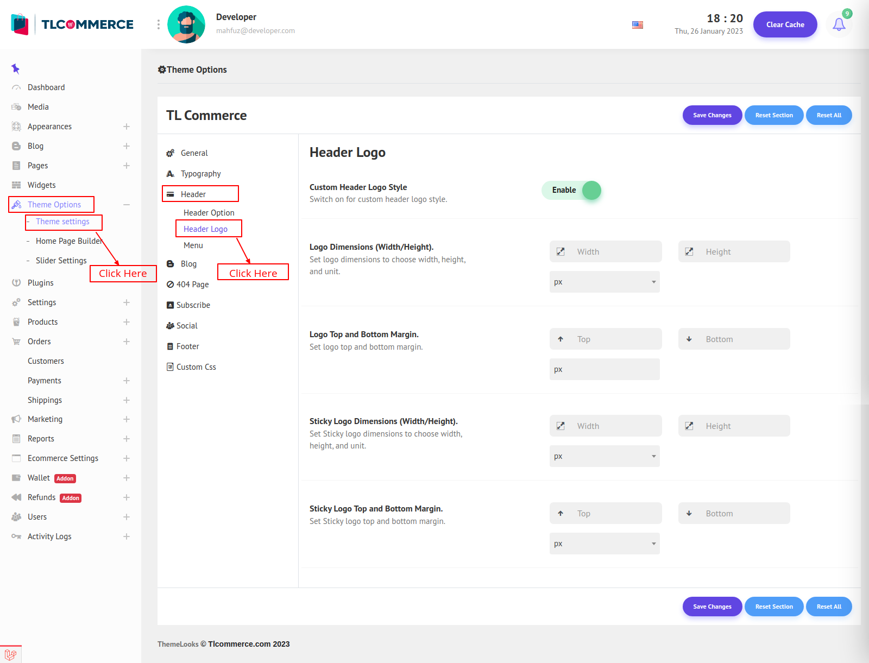
Task: Collapse the Theme Options sidebar menu
Action: [x=127, y=205]
